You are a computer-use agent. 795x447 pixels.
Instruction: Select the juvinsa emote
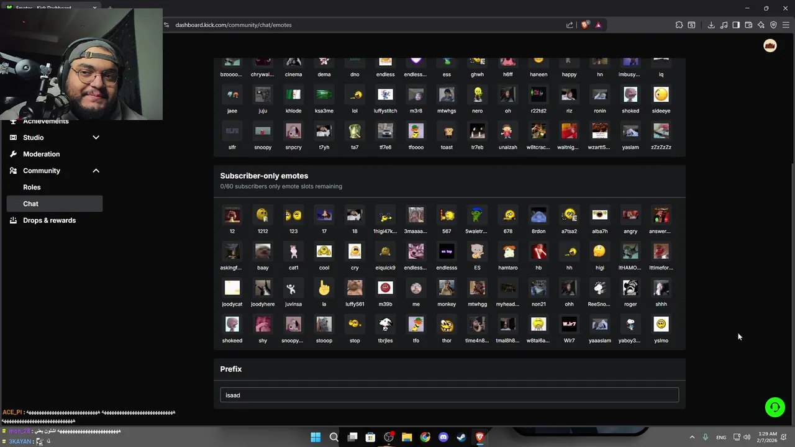coord(293,289)
